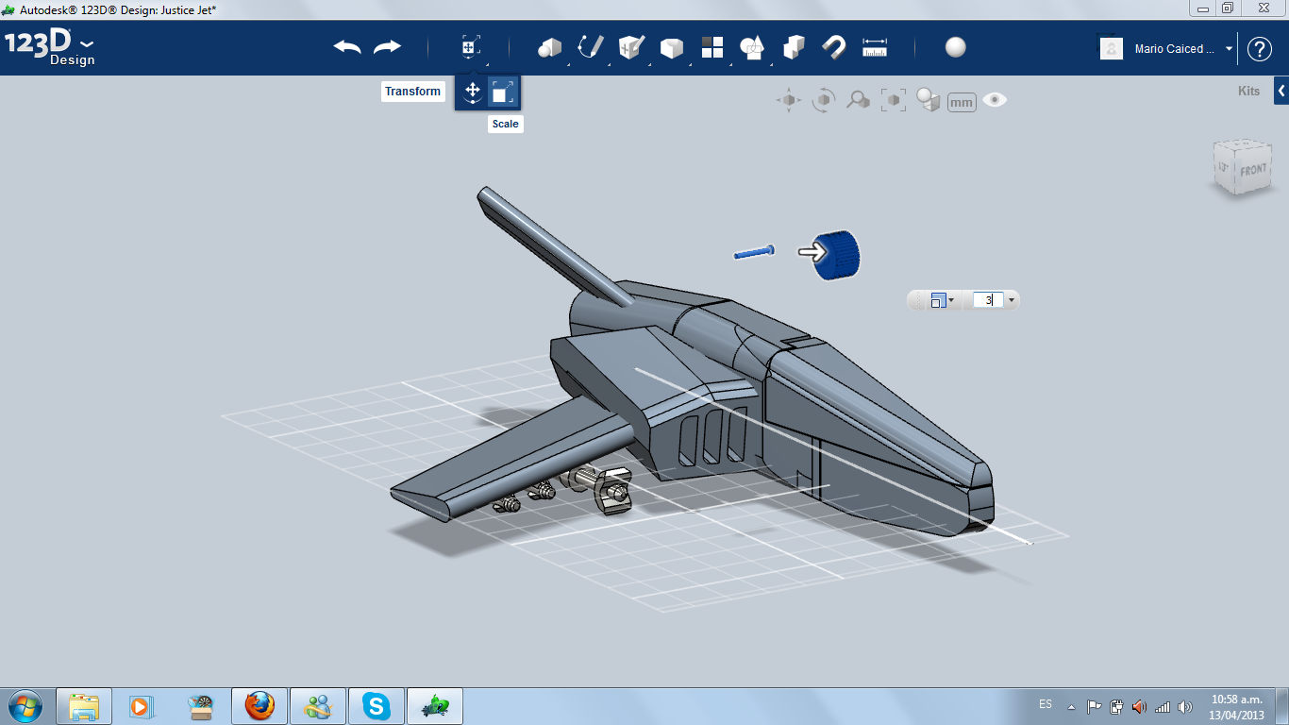Viewport: 1289px width, 725px height.
Task: Open Help with the question mark icon
Action: click(1260, 49)
